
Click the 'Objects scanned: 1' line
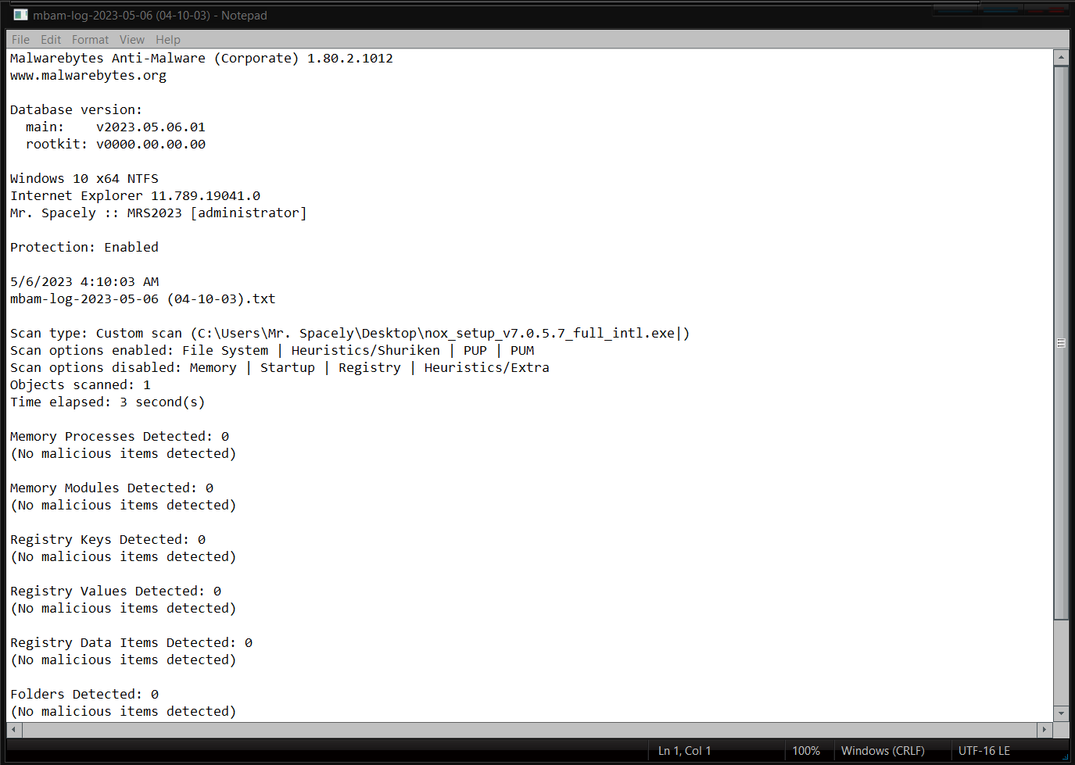point(81,385)
